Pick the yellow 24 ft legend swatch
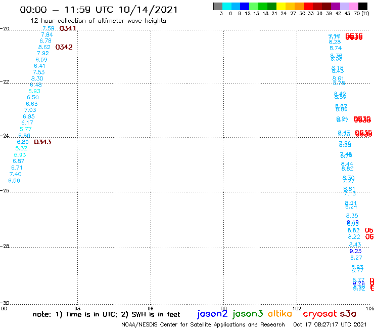 (281, 6)
